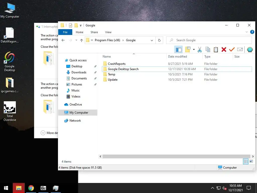Go up one folder level
257x193 pixels.
pyautogui.click(x=82, y=40)
